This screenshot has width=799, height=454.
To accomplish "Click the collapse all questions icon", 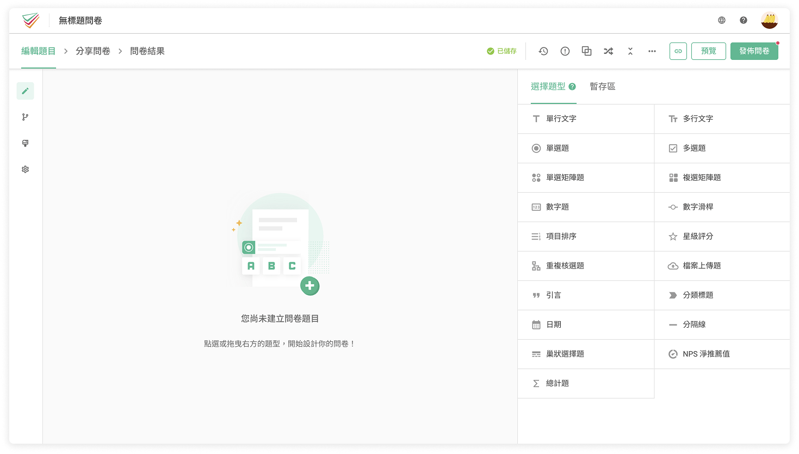I will [630, 51].
